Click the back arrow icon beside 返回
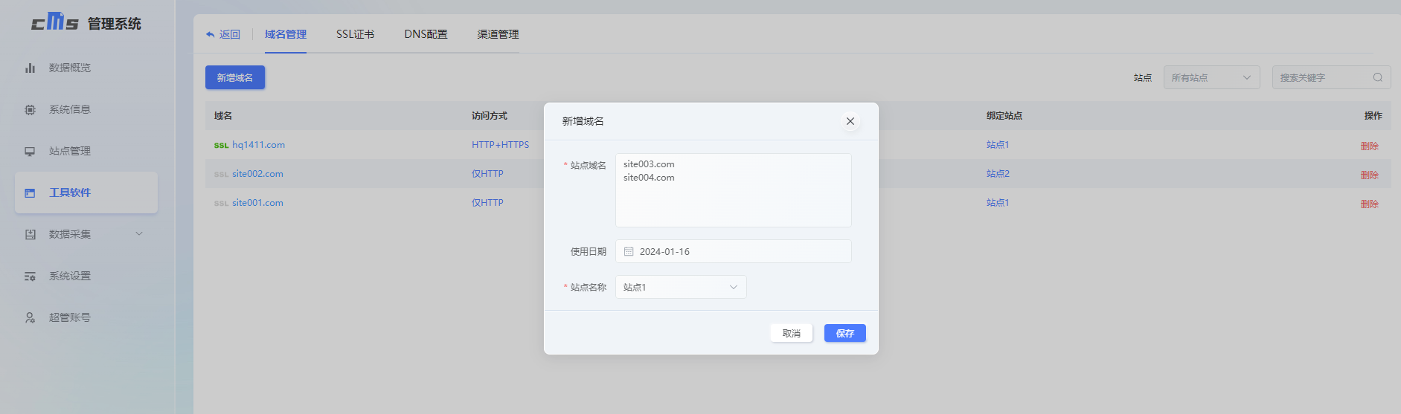 point(211,34)
